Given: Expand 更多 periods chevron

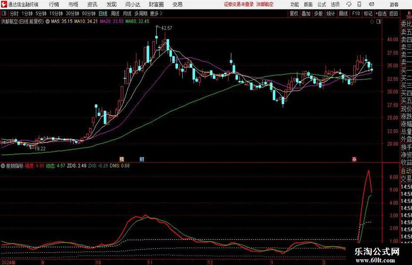Looking at the screenshot, I should pyautogui.click(x=161, y=13).
